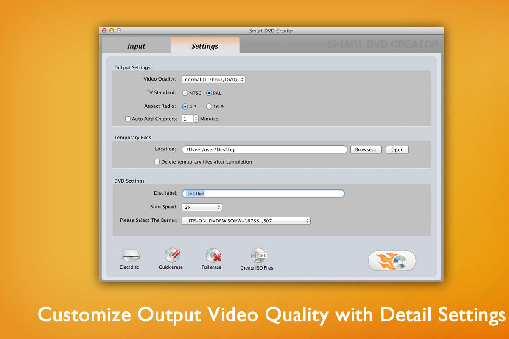
Task: Choose the 4:3 aspect ratio
Action: coord(185,107)
